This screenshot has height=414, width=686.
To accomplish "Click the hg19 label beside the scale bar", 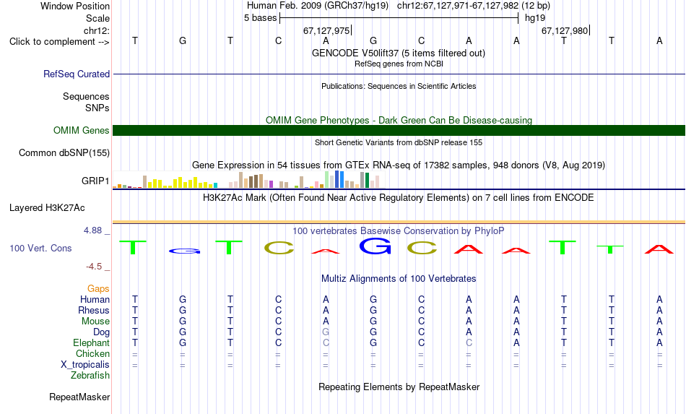I will pos(535,18).
